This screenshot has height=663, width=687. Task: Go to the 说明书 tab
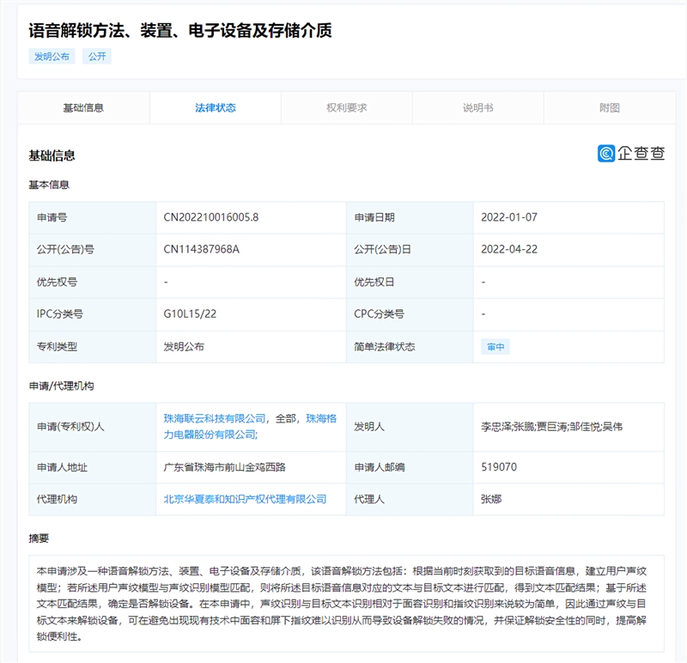478,108
